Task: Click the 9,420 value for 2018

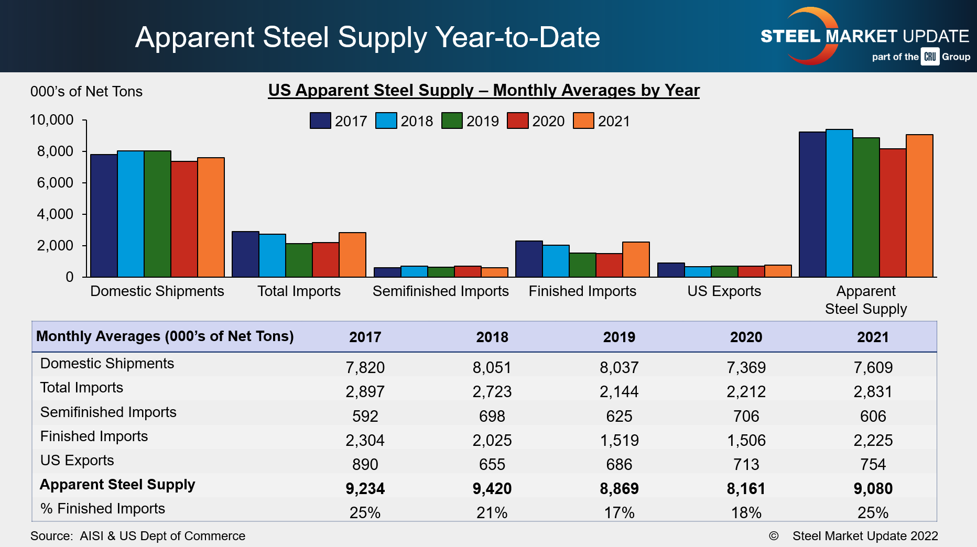Action: pos(492,488)
